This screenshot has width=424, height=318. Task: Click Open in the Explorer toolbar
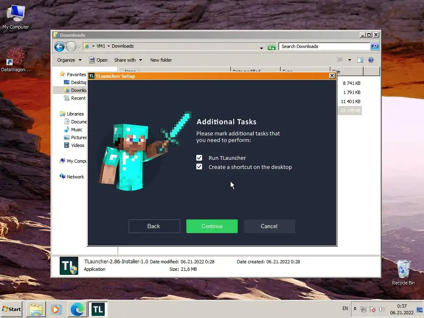pyautogui.click(x=98, y=60)
